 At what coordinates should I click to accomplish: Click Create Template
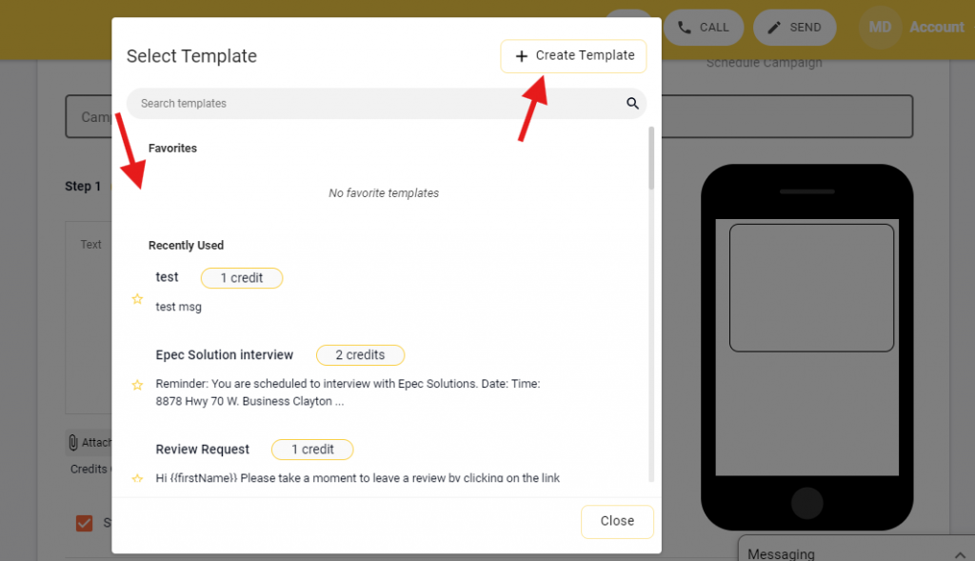tap(573, 56)
